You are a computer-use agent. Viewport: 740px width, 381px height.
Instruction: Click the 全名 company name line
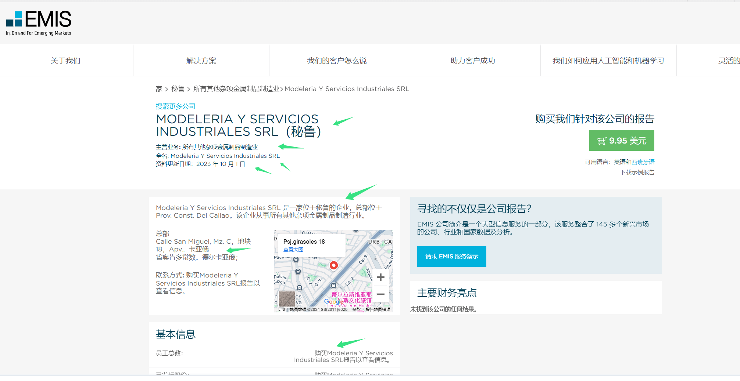pos(218,156)
